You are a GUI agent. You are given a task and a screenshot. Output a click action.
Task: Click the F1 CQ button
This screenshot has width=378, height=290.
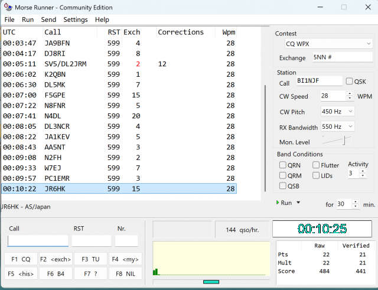coord(21,259)
